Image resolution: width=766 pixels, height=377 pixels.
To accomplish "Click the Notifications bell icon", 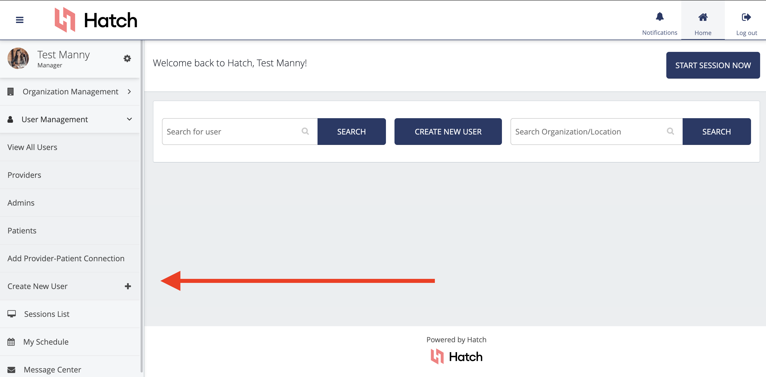I will pyautogui.click(x=660, y=17).
